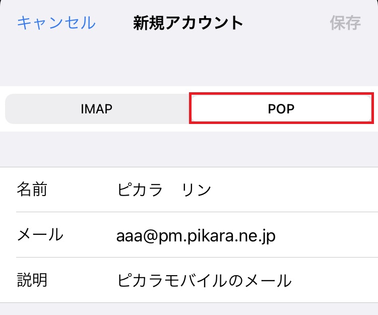
Task: Click header space between 新規アカウント and 保存
Action: tap(286, 23)
